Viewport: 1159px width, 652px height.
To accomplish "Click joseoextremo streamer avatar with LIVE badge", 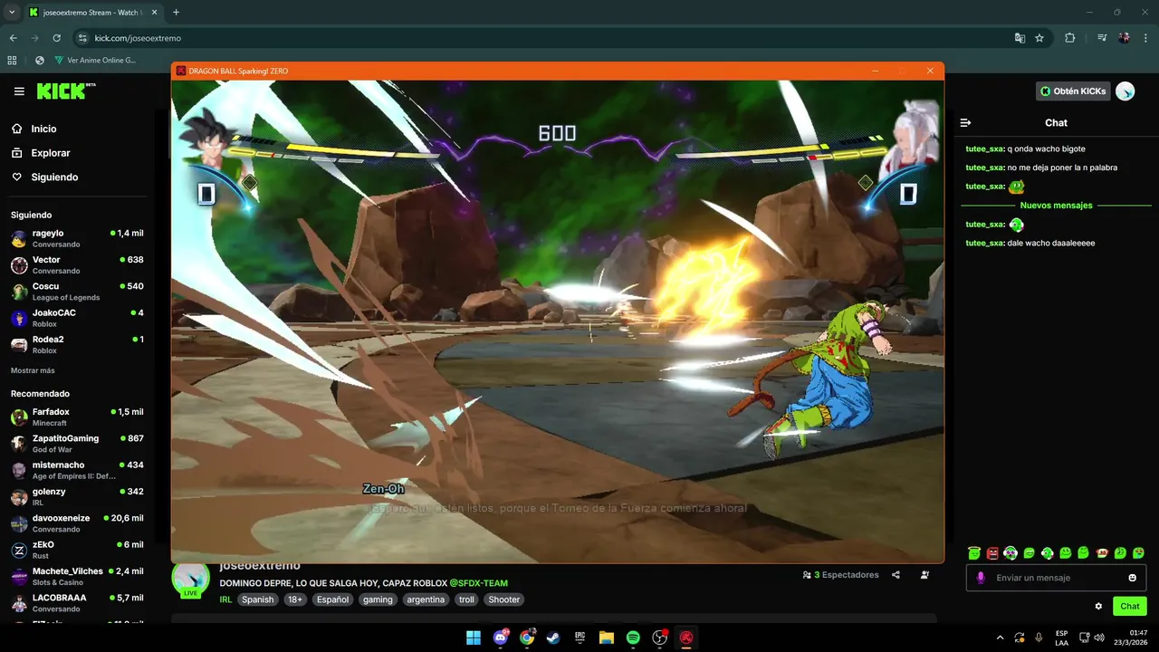I will point(190,579).
